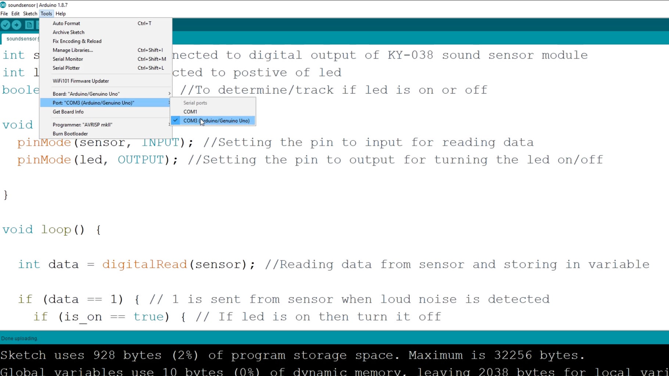Click the "int data = digitalRead(sensor);" line
Viewport: 669px width, 376px height.
[137, 264]
